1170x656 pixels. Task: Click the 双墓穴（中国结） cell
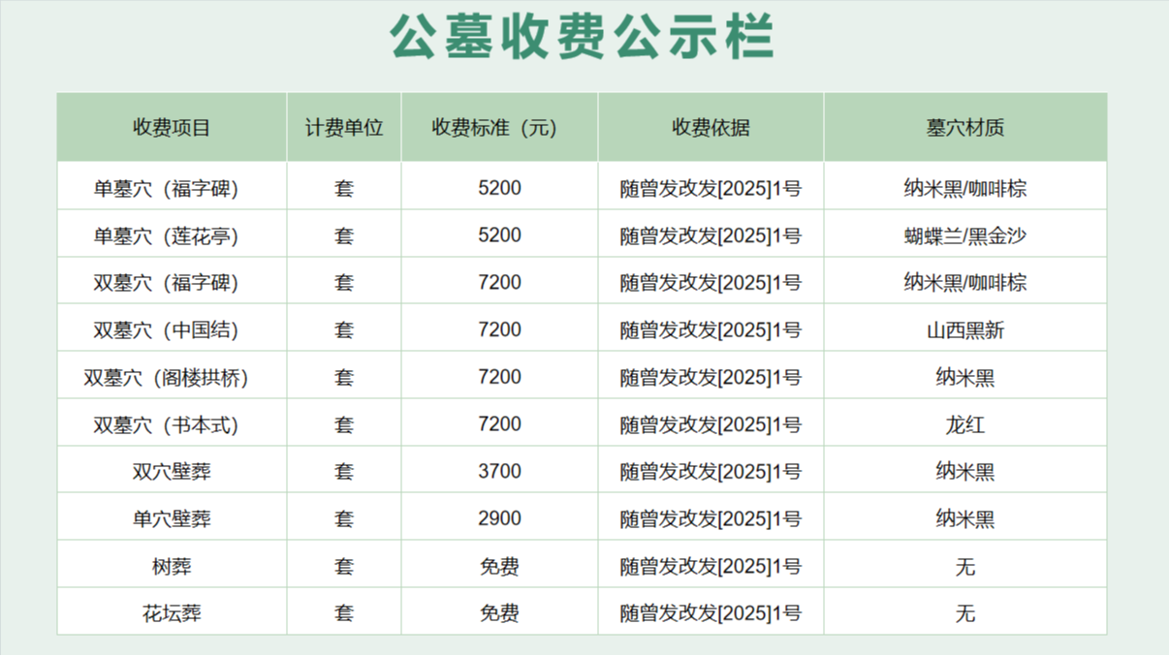172,328
